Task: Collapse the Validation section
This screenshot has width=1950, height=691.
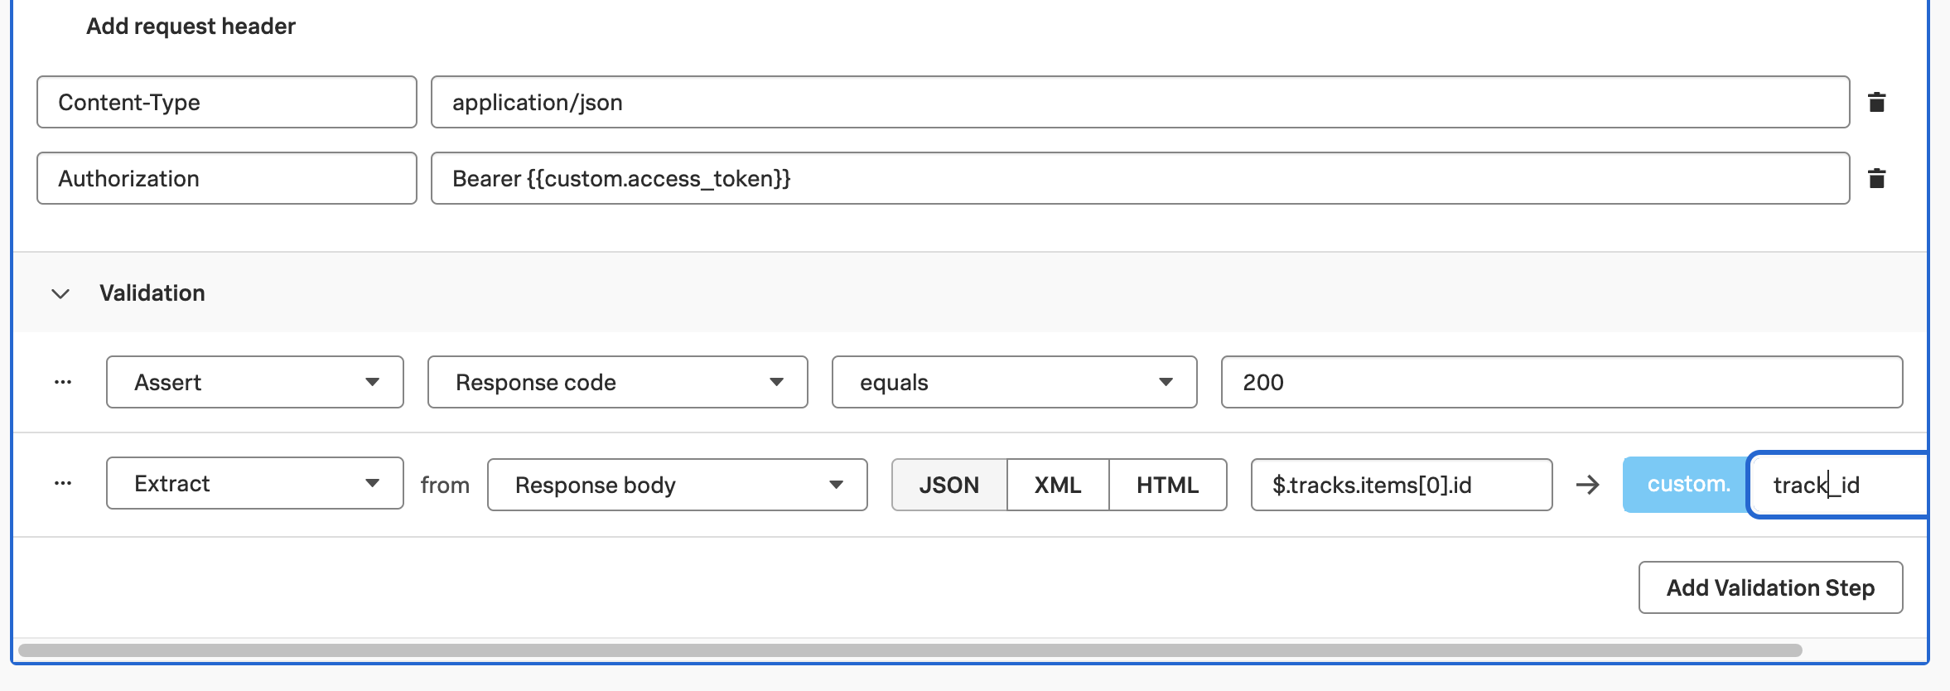Action: 60,293
